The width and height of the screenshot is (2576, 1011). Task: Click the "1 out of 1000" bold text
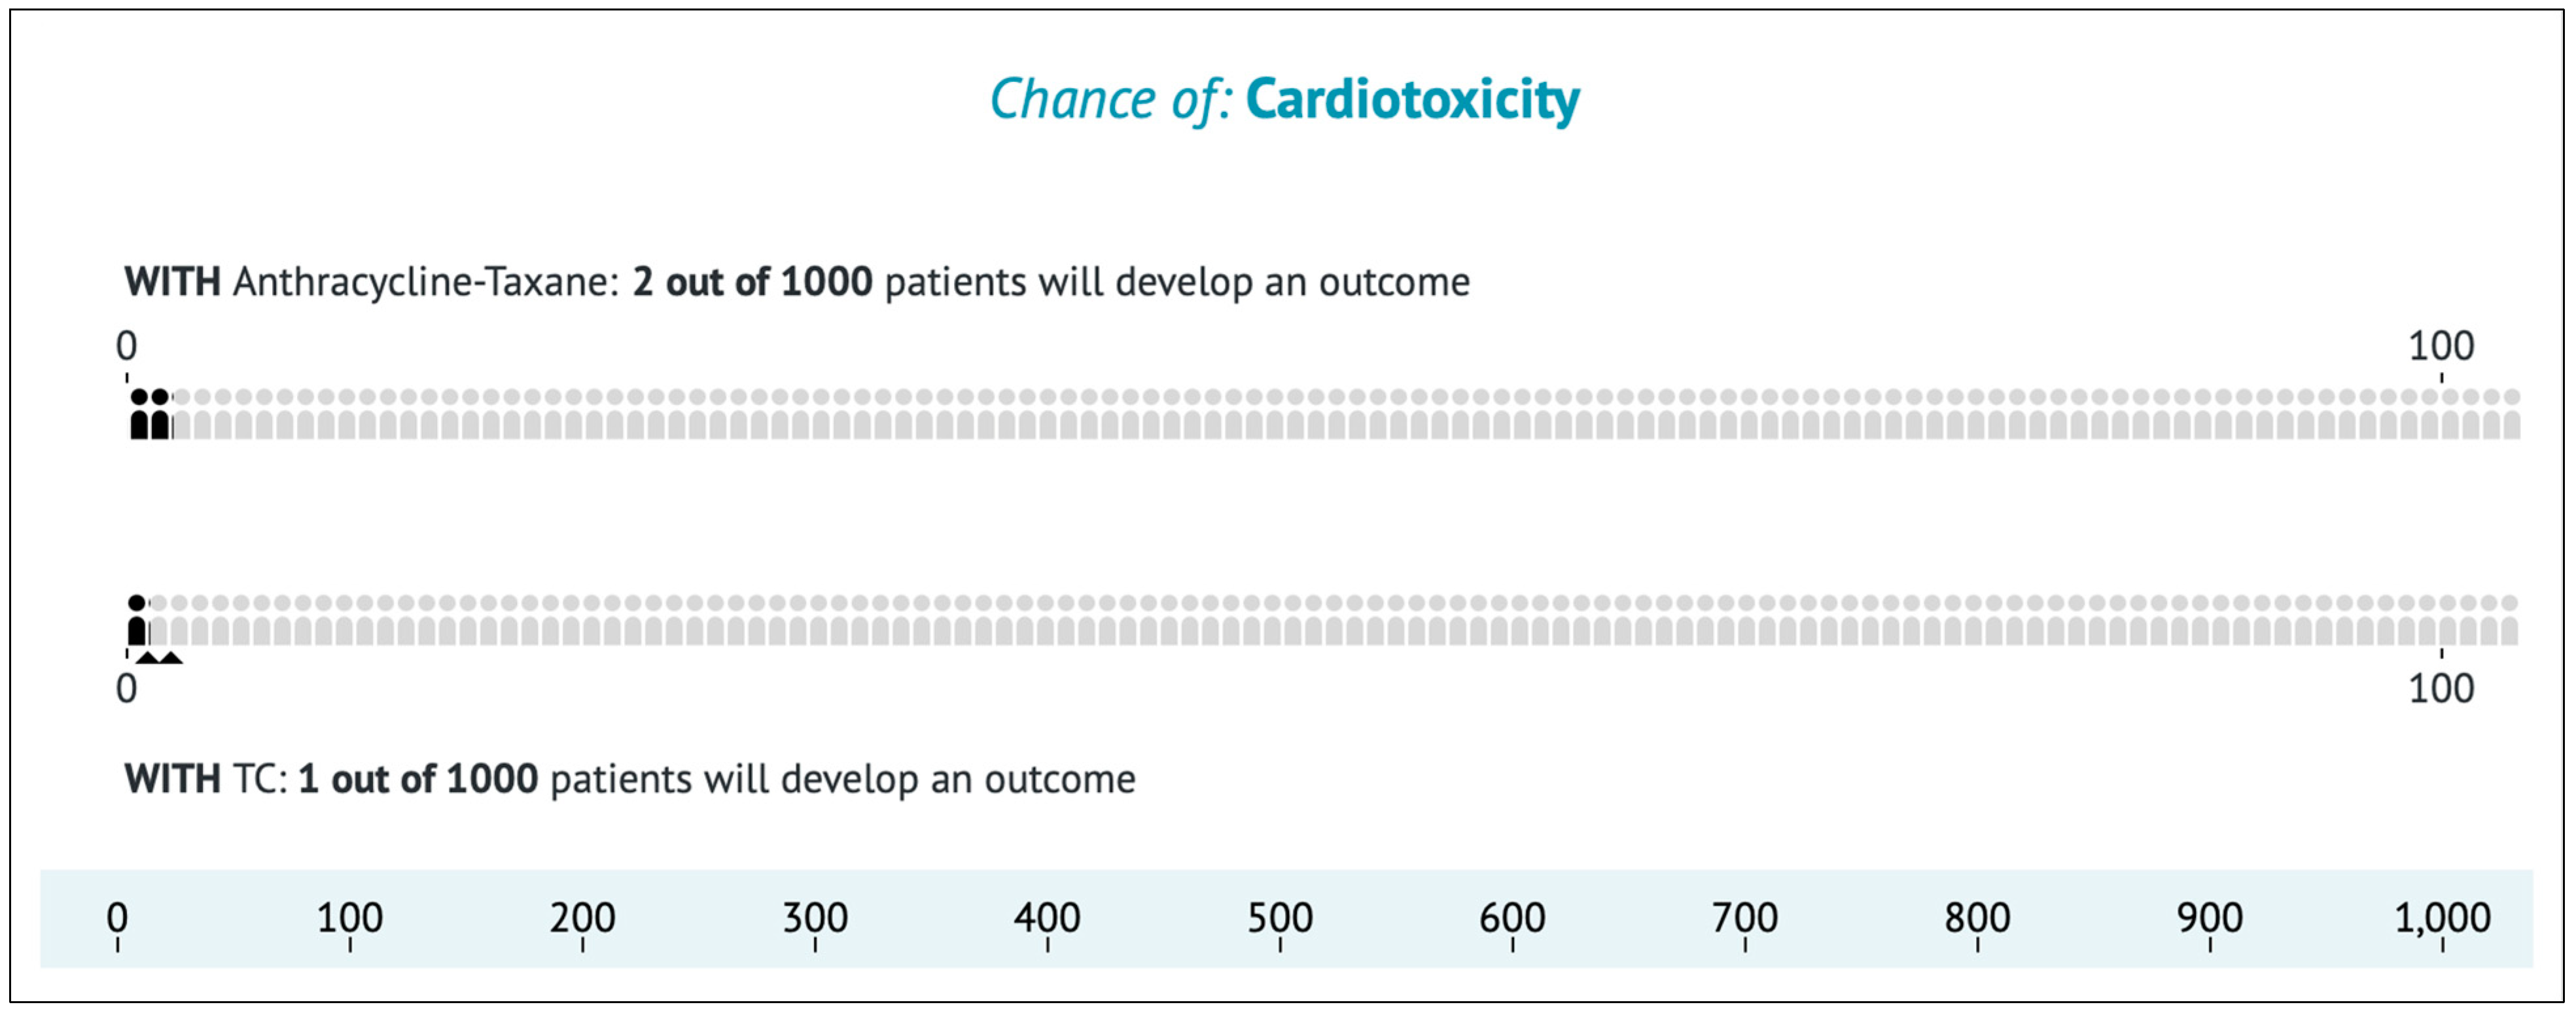418,780
